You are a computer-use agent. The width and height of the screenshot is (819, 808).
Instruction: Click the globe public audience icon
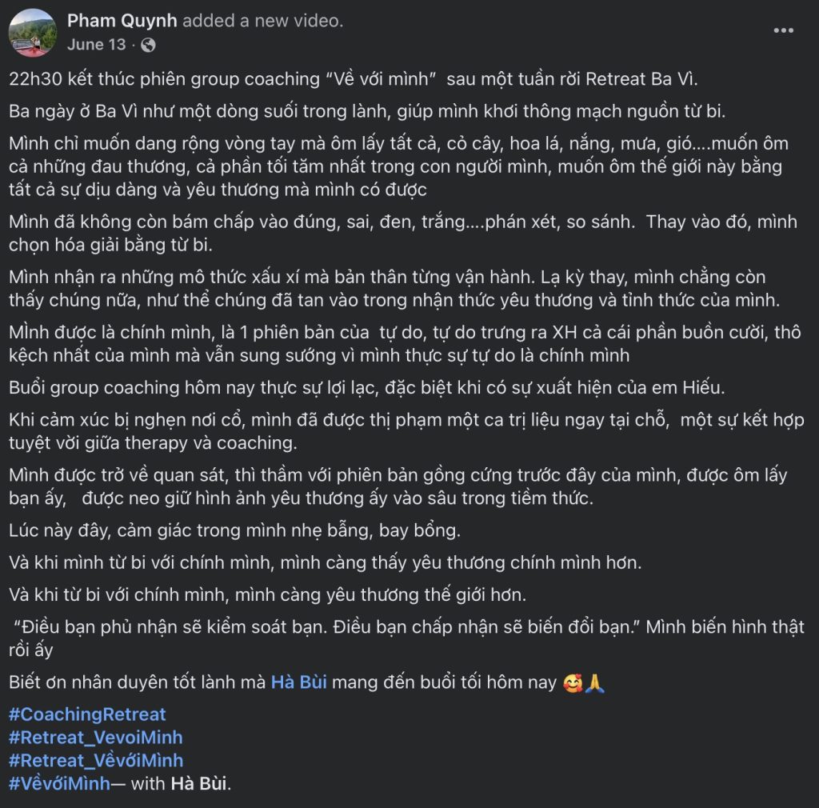[148, 45]
